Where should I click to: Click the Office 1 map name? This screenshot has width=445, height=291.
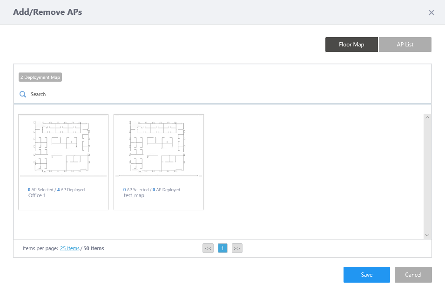click(37, 195)
